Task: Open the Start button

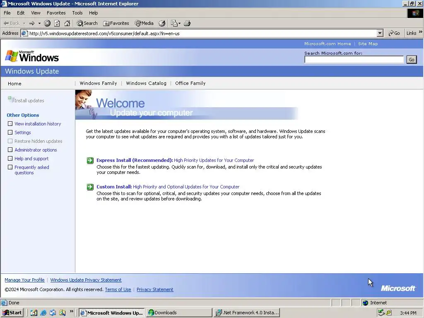Action: tap(12, 313)
